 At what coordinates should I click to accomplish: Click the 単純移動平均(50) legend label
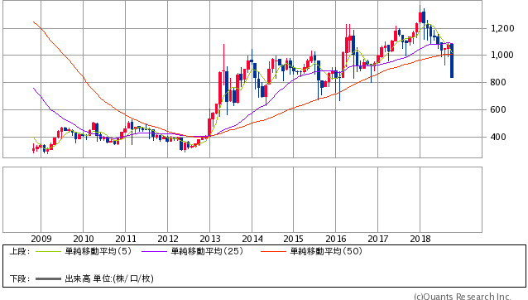pos(326,251)
